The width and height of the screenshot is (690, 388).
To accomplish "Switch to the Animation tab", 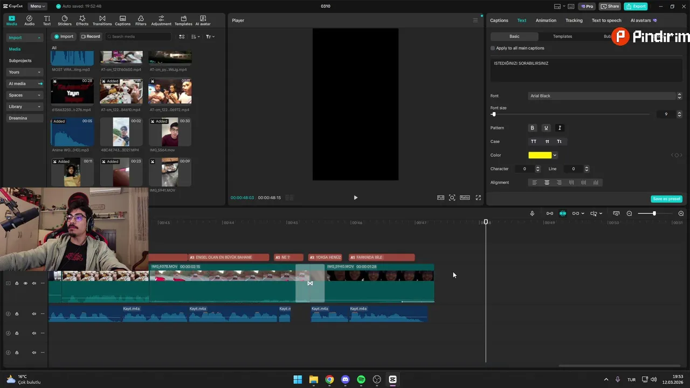I will coord(546,20).
